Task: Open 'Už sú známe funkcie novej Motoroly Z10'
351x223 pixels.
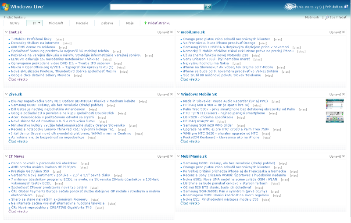Action: (x=215, y=55)
